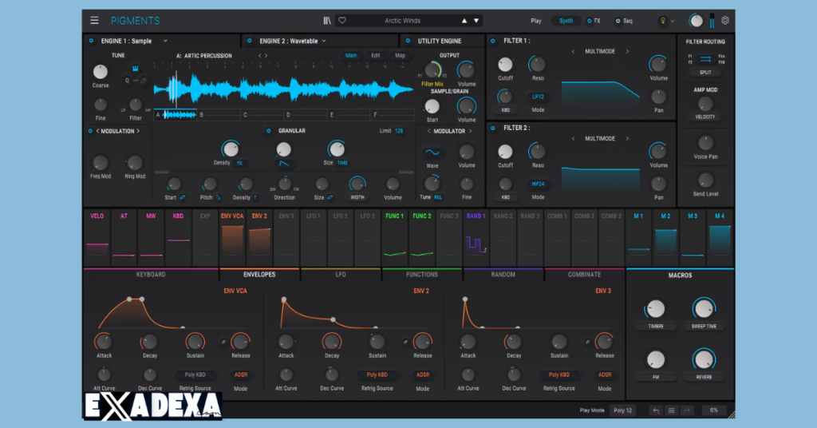Toggle Engine 1 power button
817x428 pixels.
tap(90, 40)
